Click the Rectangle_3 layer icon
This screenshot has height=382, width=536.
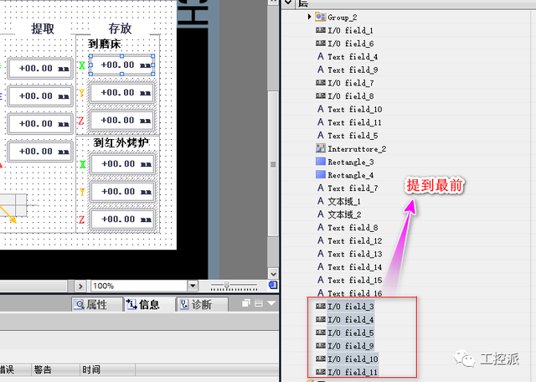tap(320, 162)
